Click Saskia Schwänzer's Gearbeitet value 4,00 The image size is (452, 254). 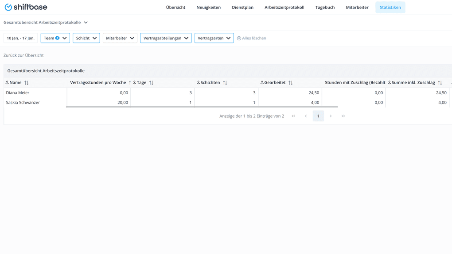[315, 103]
